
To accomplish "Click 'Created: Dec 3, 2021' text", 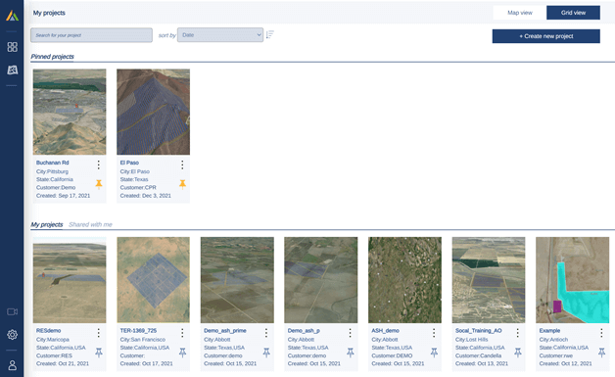I will (146, 196).
